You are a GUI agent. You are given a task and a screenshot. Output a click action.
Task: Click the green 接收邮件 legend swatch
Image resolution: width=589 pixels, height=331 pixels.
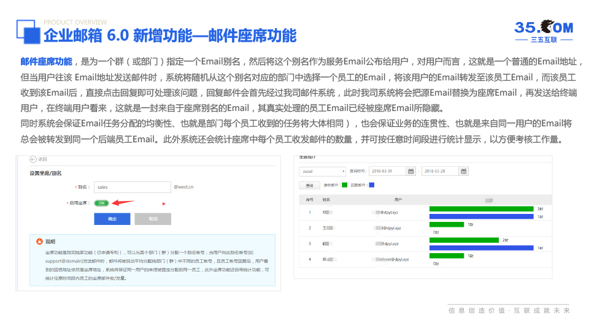click(344, 185)
